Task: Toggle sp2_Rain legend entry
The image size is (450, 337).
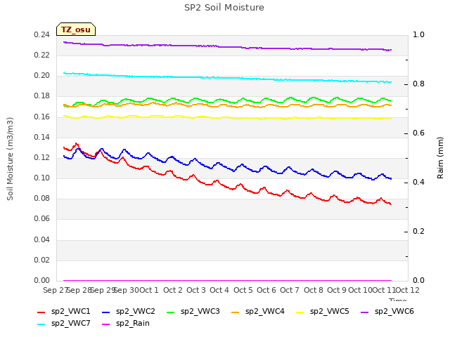Action: [126, 324]
